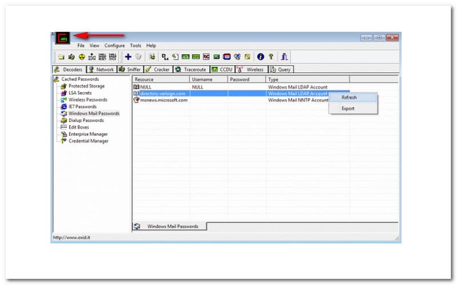457x285 pixels.
Task: Click the blue plus Add to list icon
Action: pos(128,57)
